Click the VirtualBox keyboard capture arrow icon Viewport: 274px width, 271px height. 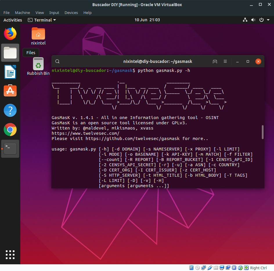246,268
